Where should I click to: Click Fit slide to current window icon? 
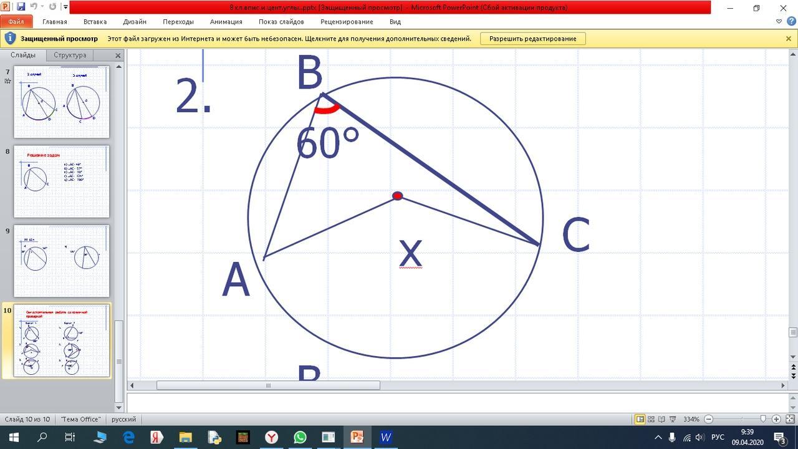(x=790, y=419)
